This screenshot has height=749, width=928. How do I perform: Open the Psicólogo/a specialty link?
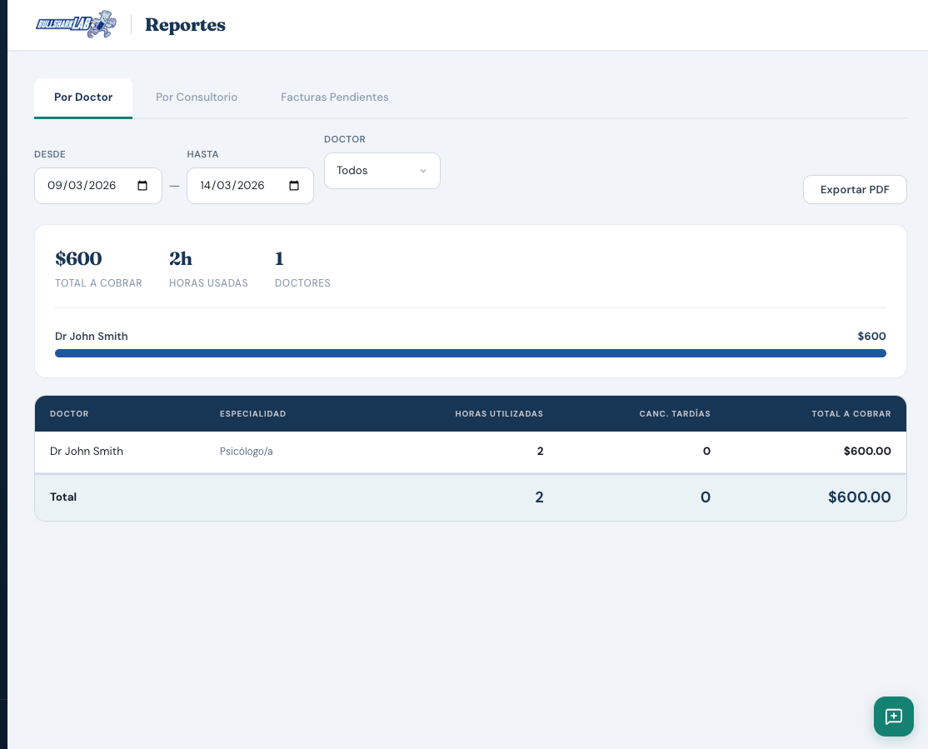pos(247,451)
